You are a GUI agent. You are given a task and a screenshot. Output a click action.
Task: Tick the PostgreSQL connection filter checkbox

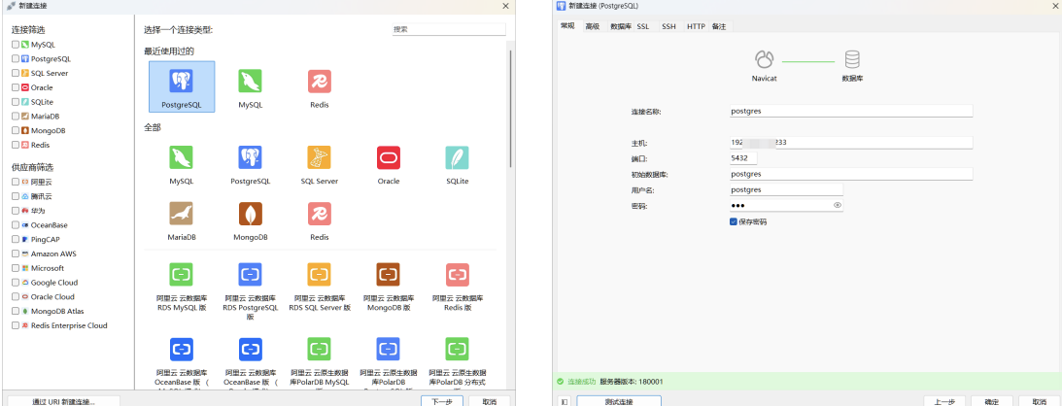15,59
